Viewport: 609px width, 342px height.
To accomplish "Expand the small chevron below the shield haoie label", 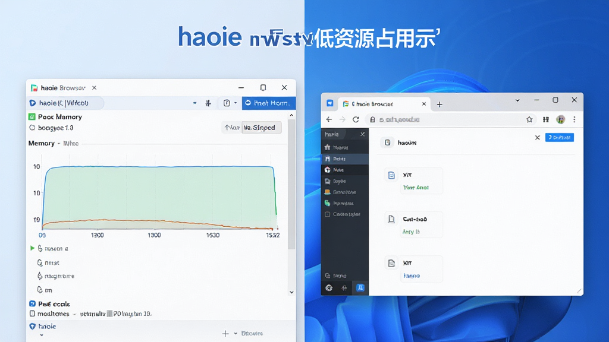I will coord(42,335).
